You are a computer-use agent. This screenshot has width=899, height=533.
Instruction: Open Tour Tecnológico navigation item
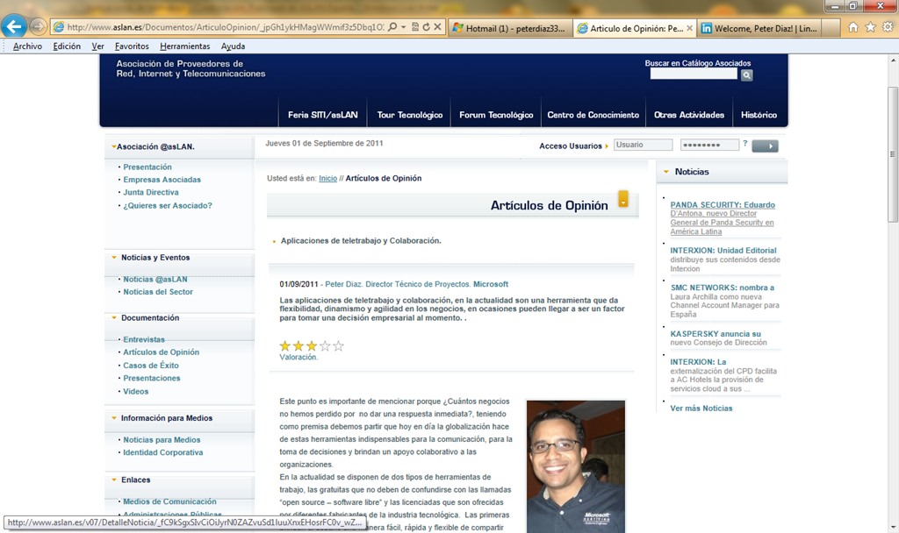click(409, 115)
